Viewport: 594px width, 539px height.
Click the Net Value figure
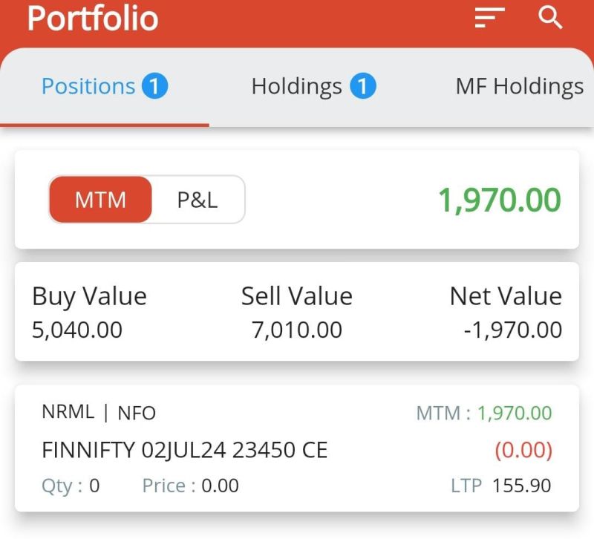[513, 330]
